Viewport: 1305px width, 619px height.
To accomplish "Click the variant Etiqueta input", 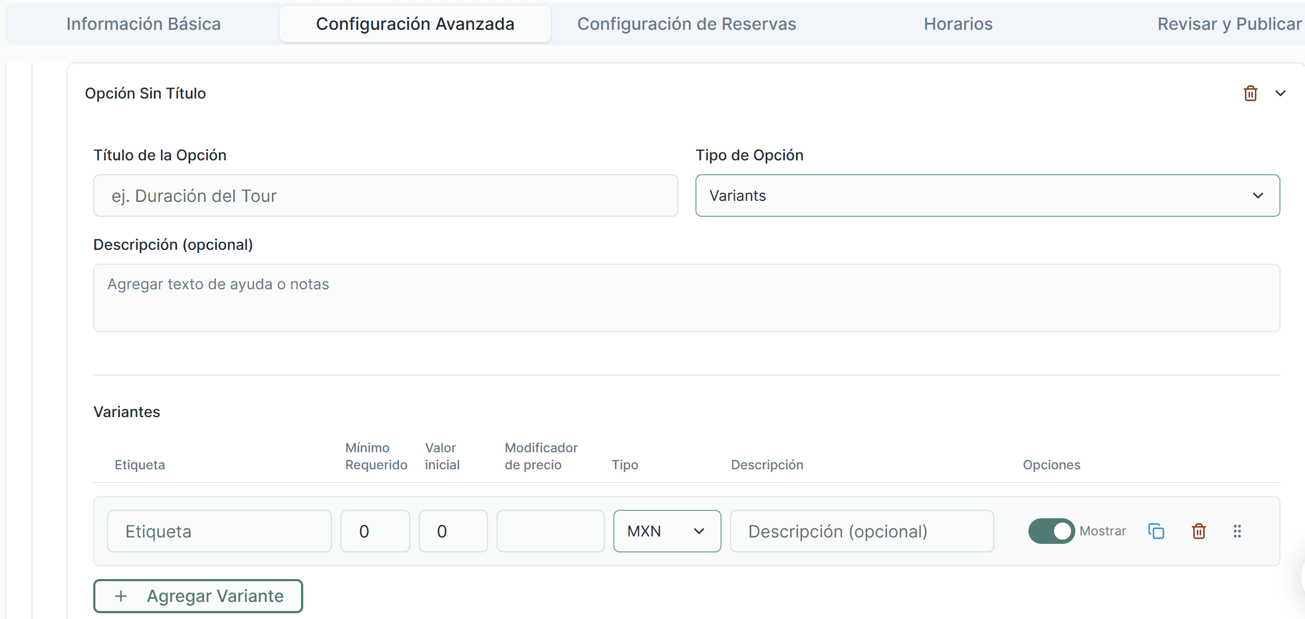I will pos(219,531).
